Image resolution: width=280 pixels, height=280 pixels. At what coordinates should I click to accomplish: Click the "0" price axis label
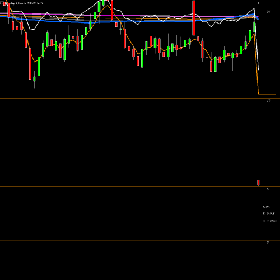click(x=268, y=242)
